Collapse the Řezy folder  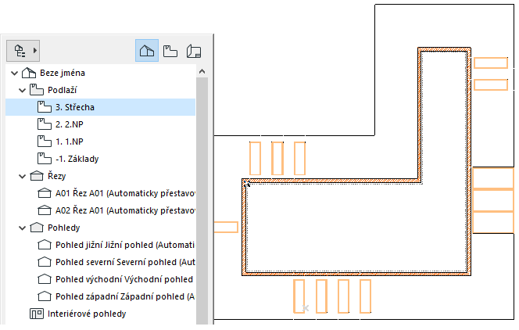point(22,176)
